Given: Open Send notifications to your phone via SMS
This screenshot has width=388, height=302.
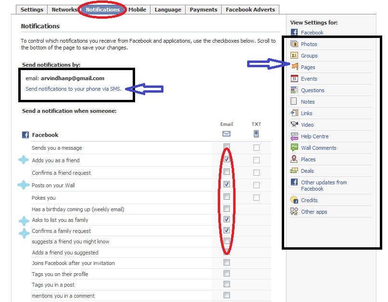Looking at the screenshot, I should [x=74, y=89].
